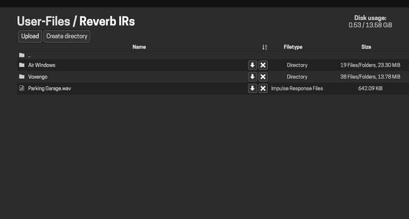409x219 pixels.
Task: Delete Parking Garage.wav file
Action: click(x=263, y=89)
